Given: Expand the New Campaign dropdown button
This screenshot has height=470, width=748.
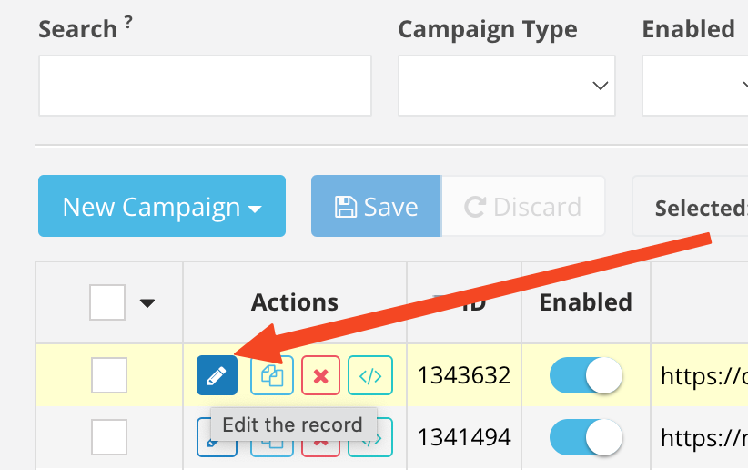Looking at the screenshot, I should (x=162, y=206).
